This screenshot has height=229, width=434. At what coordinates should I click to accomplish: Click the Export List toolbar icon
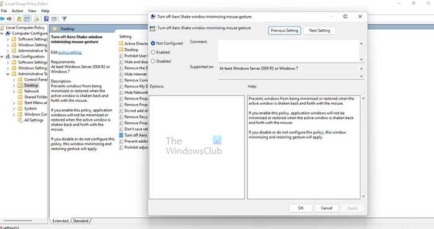[36, 19]
